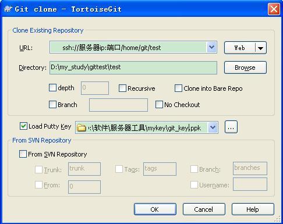283x224 pixels.
Task: Expand the Putty key path dropdown
Action: (213, 127)
